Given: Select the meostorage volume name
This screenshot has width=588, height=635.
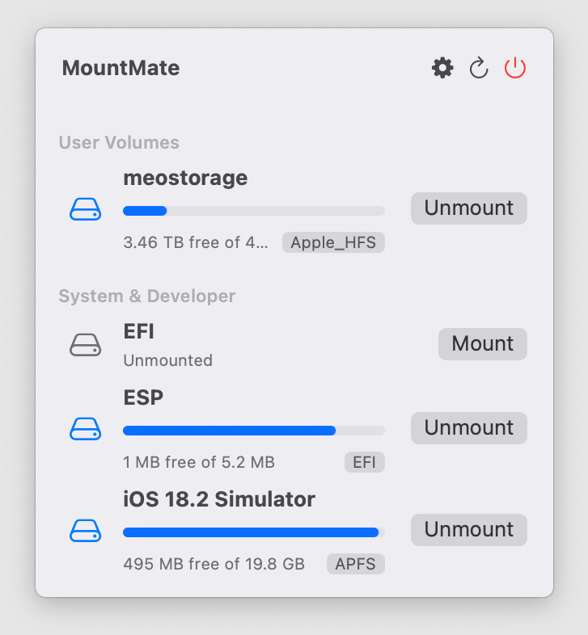Looking at the screenshot, I should pos(185,179).
